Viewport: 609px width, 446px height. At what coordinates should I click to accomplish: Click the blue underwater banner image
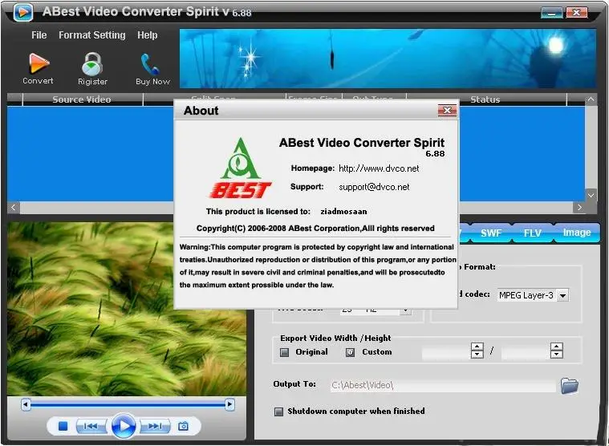point(388,59)
